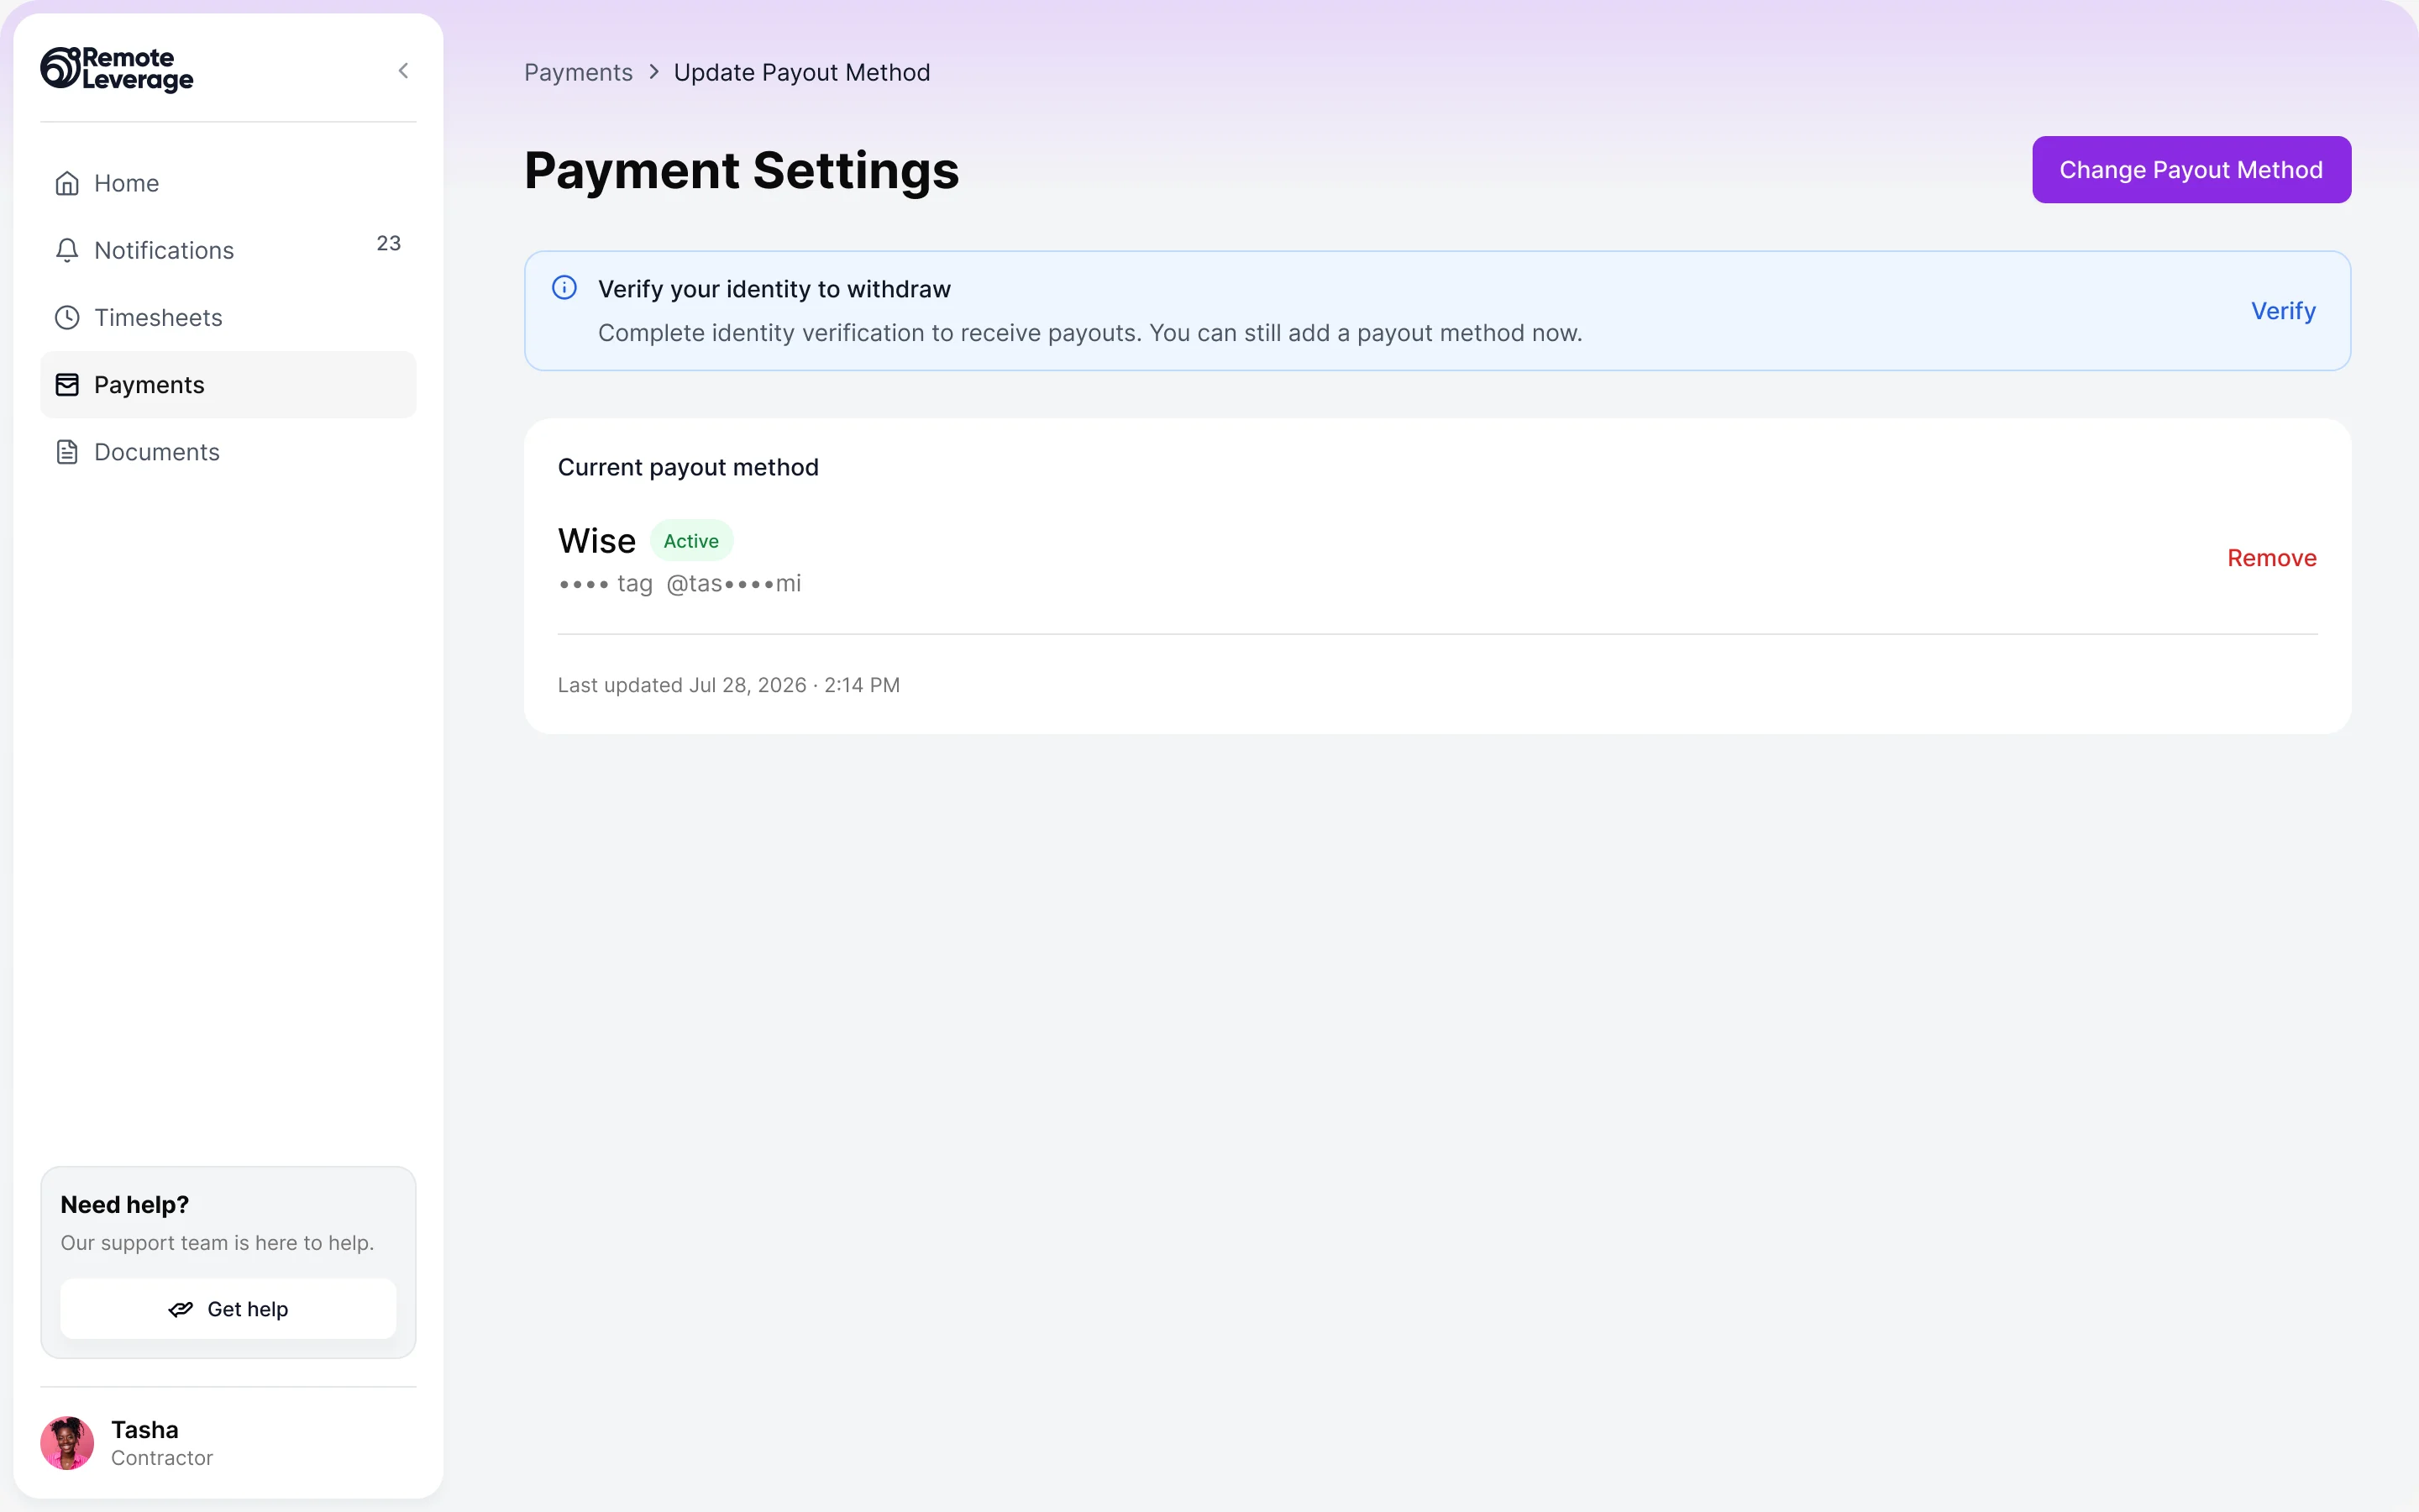This screenshot has width=2419, height=1512.
Task: Open the Documents section
Action: pos(228,452)
